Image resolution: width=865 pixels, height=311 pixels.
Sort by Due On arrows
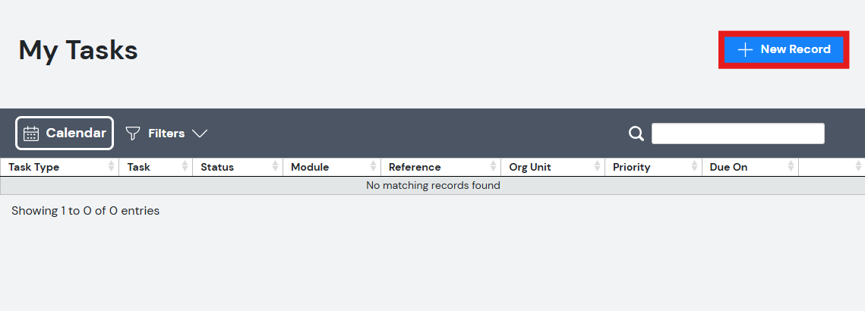791,167
